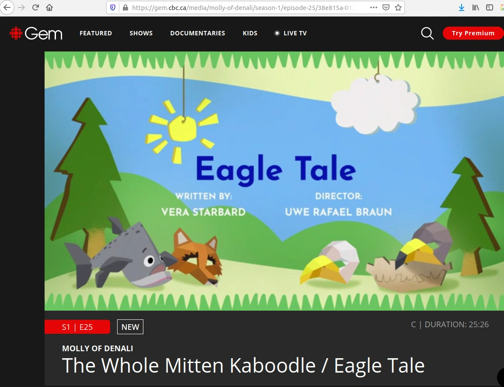
Task: Open the Kids section
Action: (x=250, y=33)
